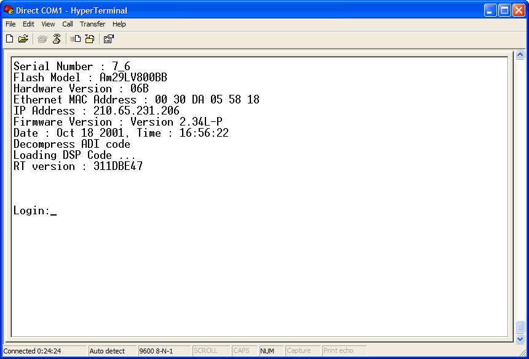Open connection Properties via toolbar icon
529x359 pixels.
click(108, 38)
